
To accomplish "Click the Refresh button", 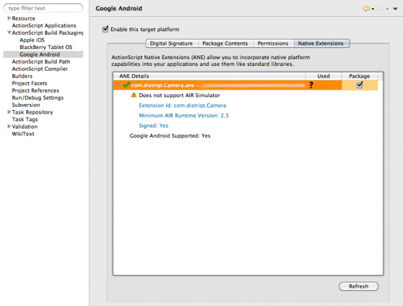I will pyautogui.click(x=359, y=286).
